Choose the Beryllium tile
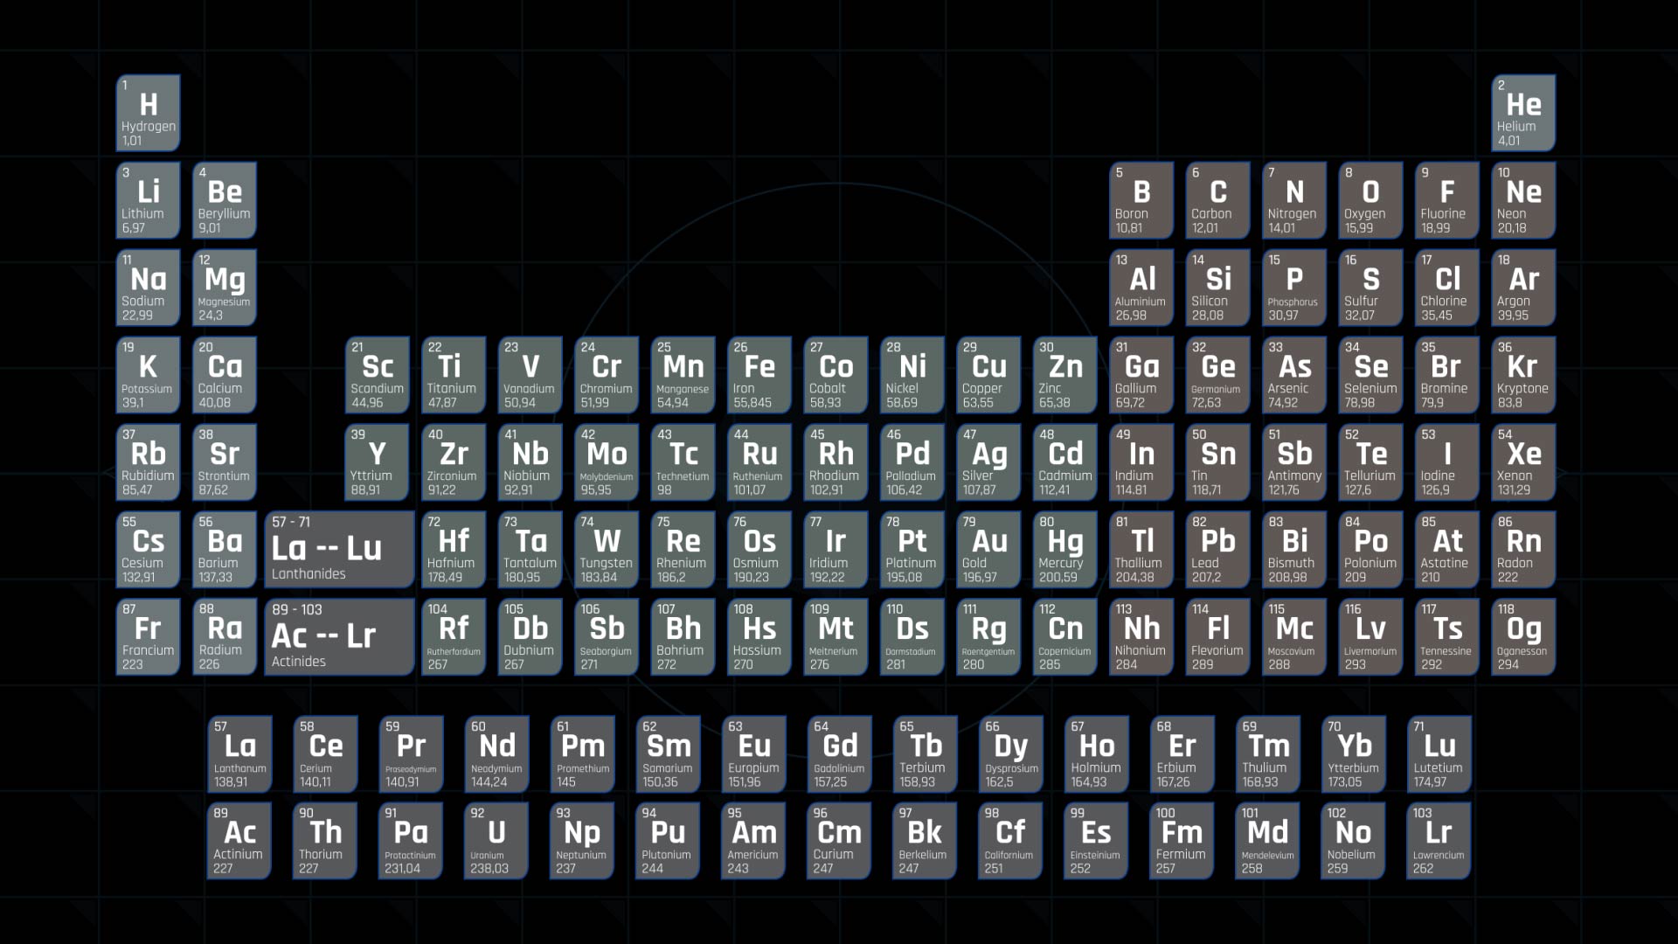1678x944 pixels. [225, 200]
